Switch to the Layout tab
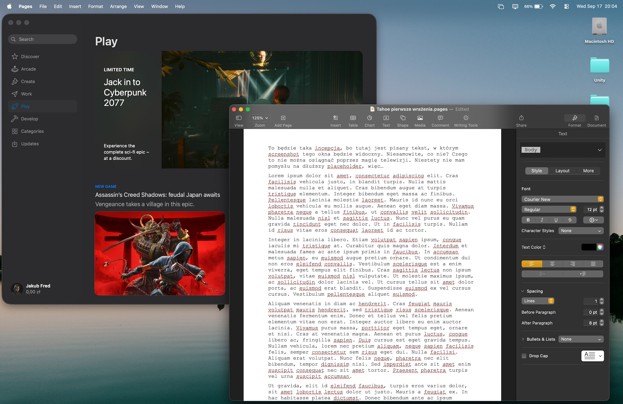Viewport: 623px width, 404px height. [562, 171]
